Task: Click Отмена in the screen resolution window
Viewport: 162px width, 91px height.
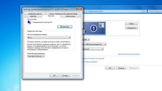Action: 121,68
